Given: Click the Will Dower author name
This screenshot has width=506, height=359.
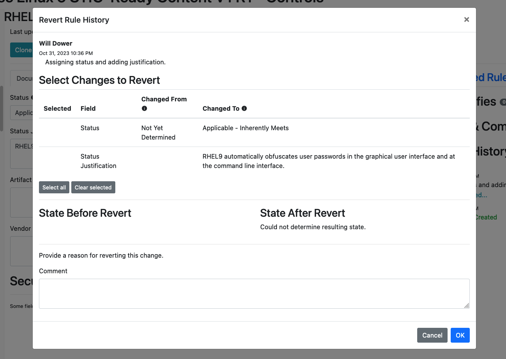Looking at the screenshot, I should click(x=56, y=43).
